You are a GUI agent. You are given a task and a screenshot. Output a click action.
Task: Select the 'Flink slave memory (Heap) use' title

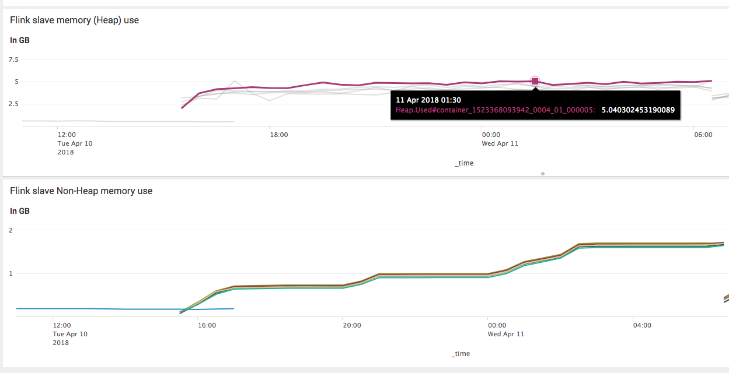pyautogui.click(x=74, y=20)
